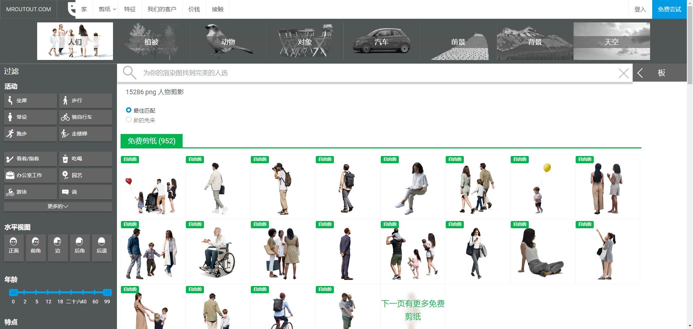Select the 说 talking filter icon
This screenshot has width=693, height=329.
tap(65, 192)
